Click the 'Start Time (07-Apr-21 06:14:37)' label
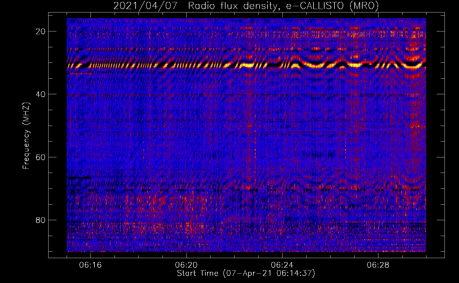This screenshot has height=283, width=459. tap(246, 273)
